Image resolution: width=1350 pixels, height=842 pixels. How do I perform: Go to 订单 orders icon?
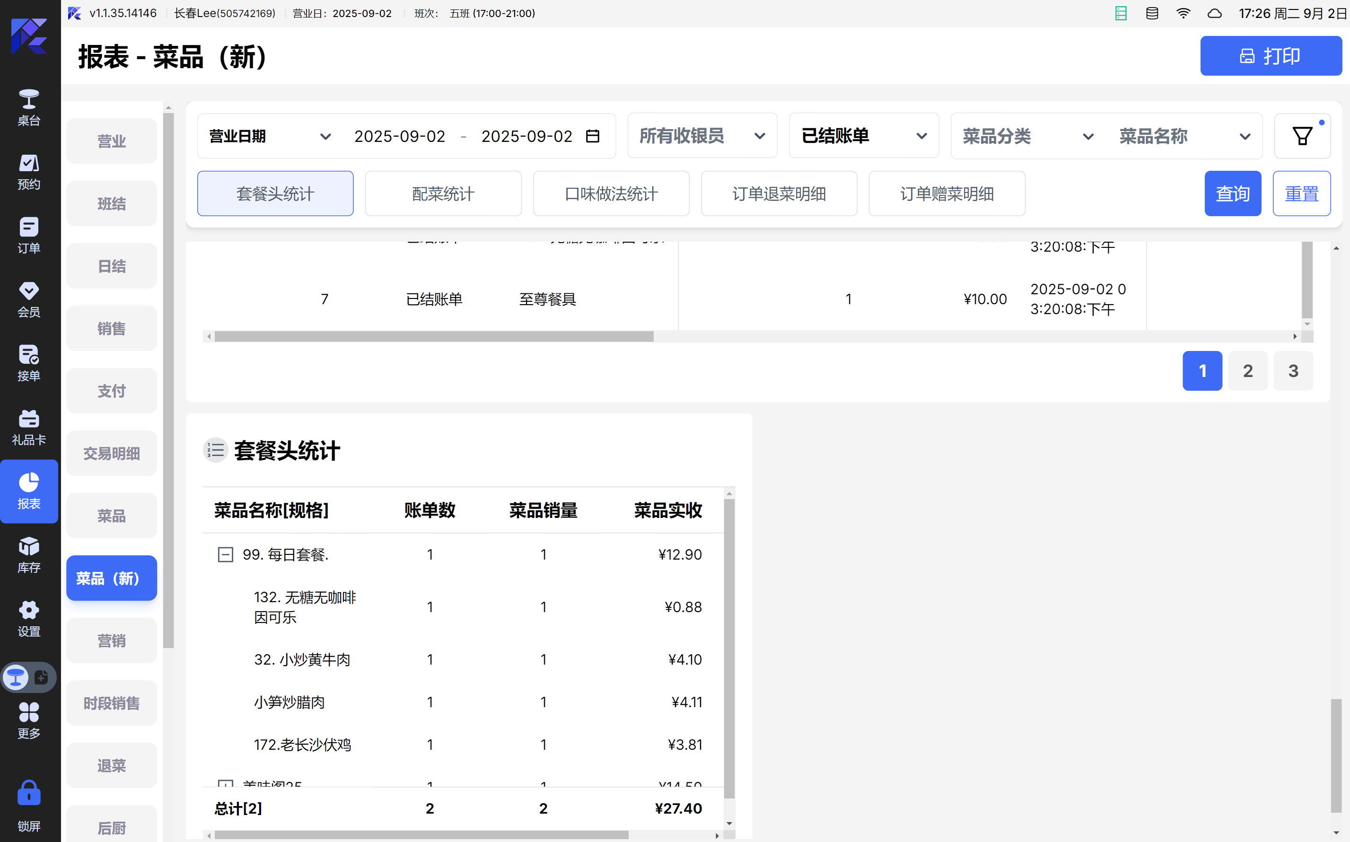(x=29, y=236)
